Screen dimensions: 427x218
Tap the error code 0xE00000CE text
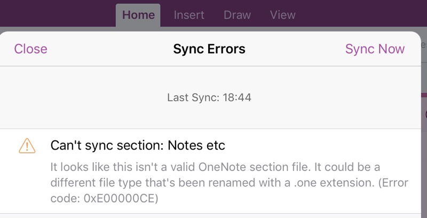click(121, 198)
